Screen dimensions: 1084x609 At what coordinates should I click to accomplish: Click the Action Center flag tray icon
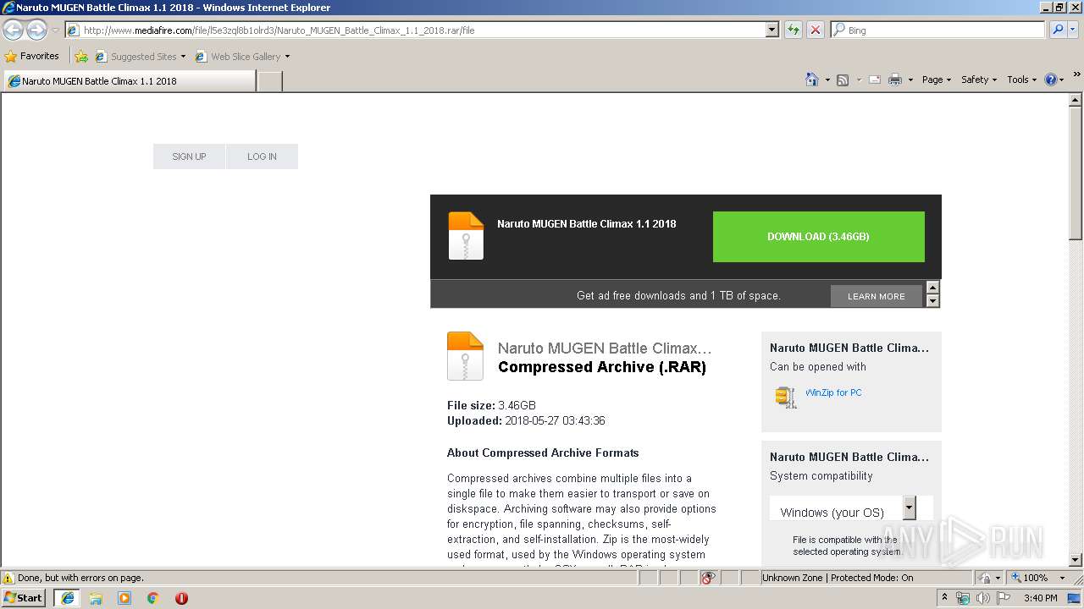pyautogui.click(x=1004, y=598)
